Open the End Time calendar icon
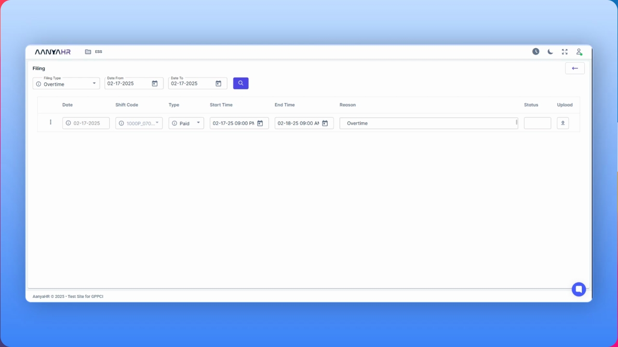This screenshot has height=347, width=618. pos(325,123)
